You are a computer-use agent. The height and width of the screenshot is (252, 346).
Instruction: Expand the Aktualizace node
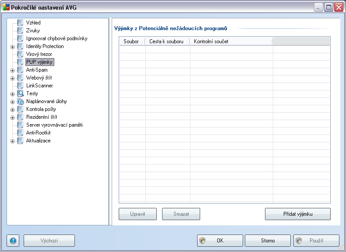[12, 142]
